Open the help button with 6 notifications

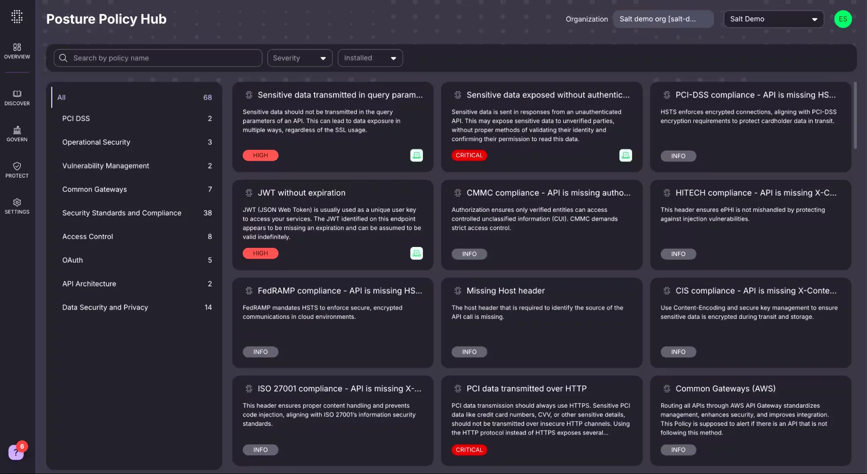(x=16, y=451)
